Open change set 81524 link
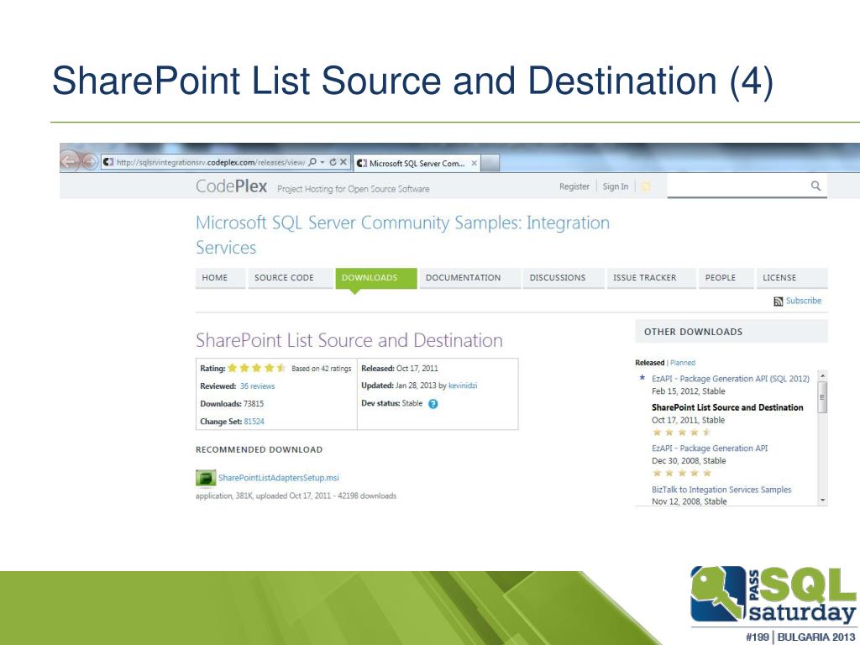 254,422
